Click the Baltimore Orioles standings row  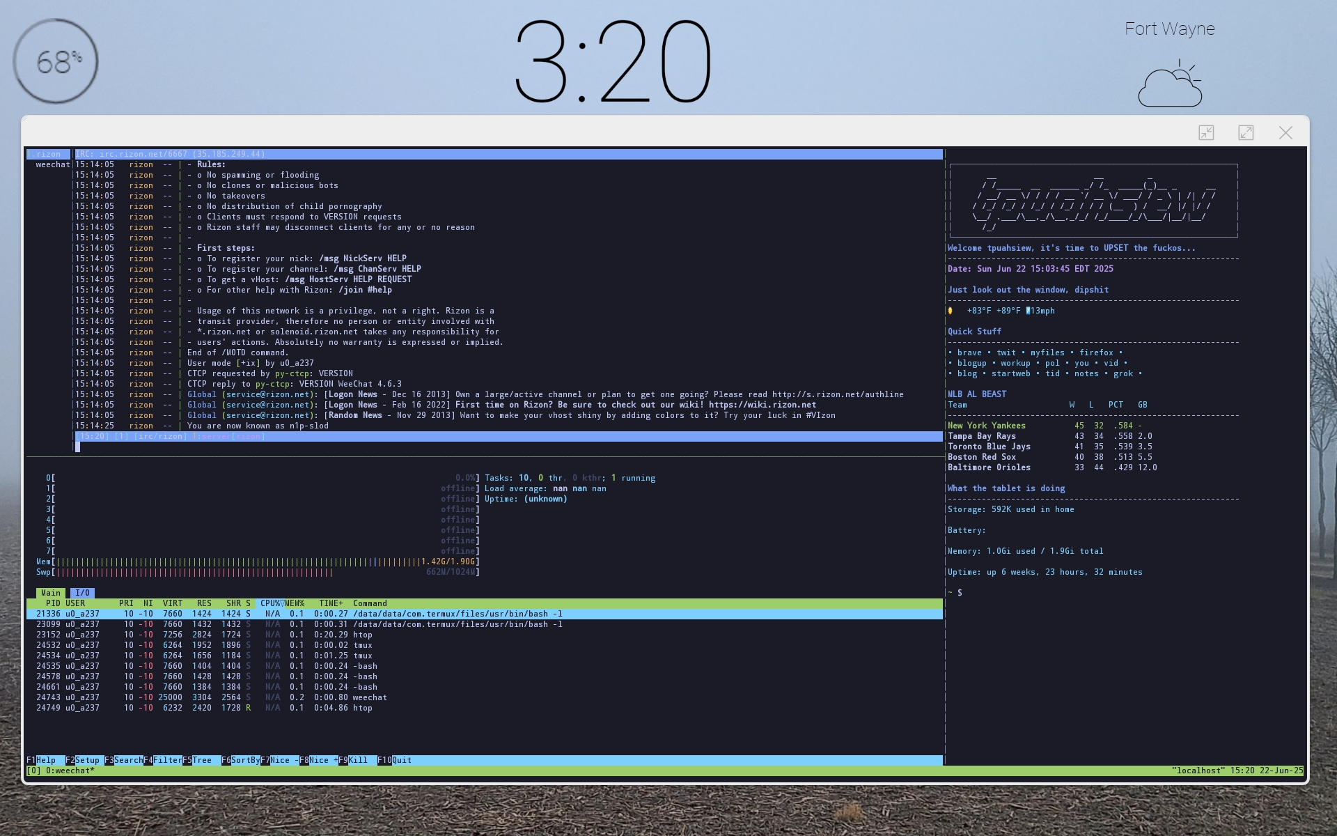click(1052, 467)
